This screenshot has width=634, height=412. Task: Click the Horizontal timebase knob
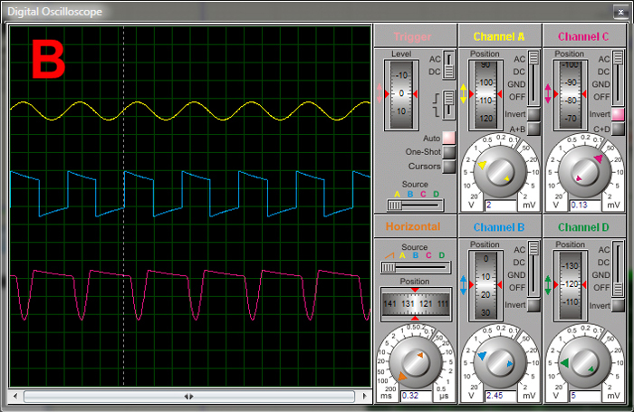415,362
